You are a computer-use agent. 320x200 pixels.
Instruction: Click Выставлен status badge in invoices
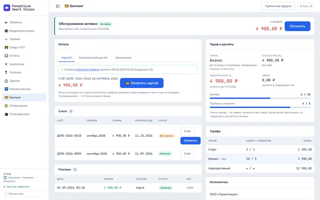166,136
